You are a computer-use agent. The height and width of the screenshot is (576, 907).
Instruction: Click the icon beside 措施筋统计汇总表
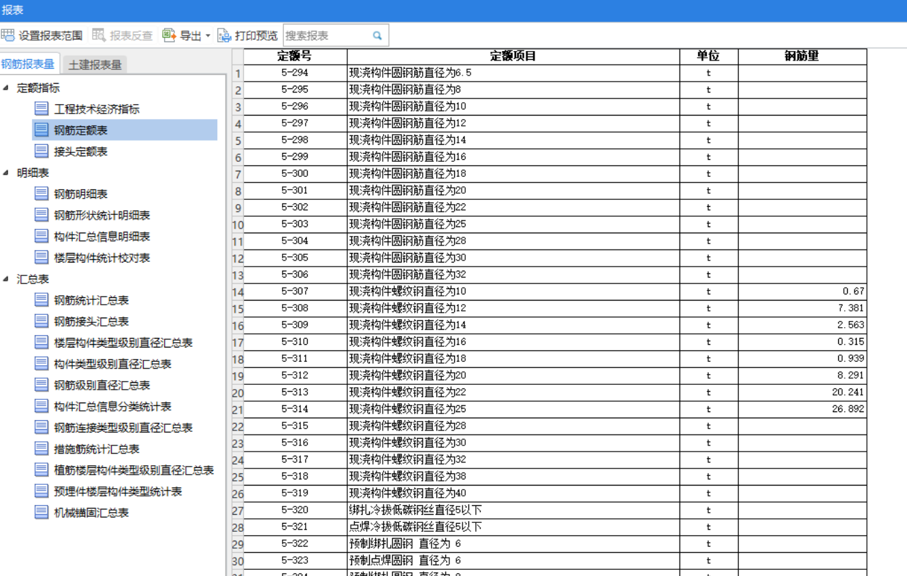42,448
